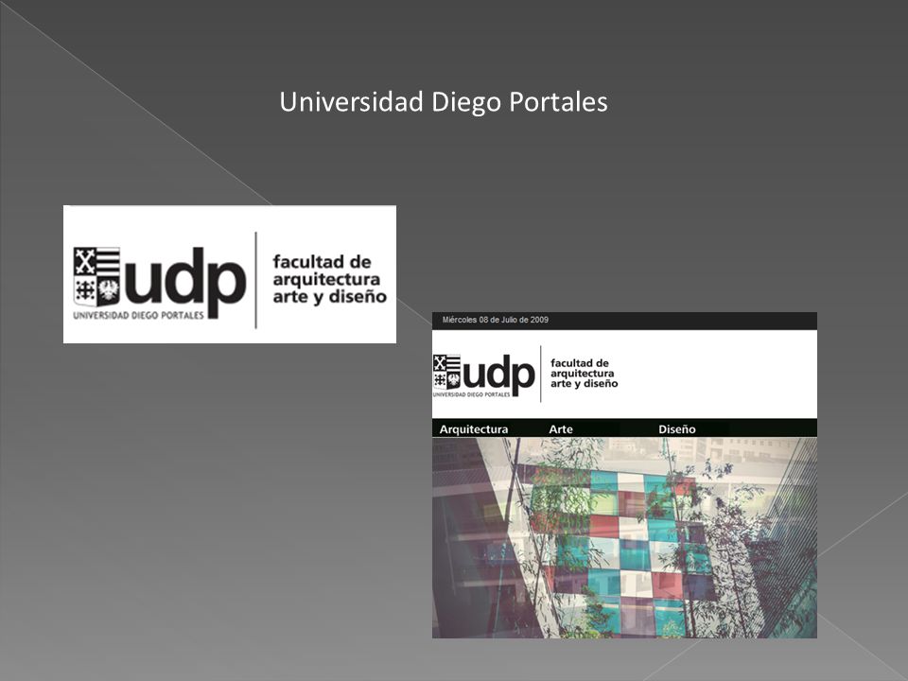Open the Arte menu in website screenshot
This screenshot has height=681, width=908.
561,429
